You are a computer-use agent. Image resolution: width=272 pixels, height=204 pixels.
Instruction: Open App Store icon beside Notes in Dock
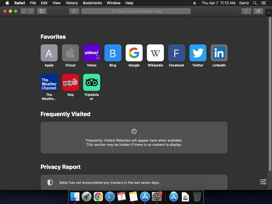(x=145, y=197)
